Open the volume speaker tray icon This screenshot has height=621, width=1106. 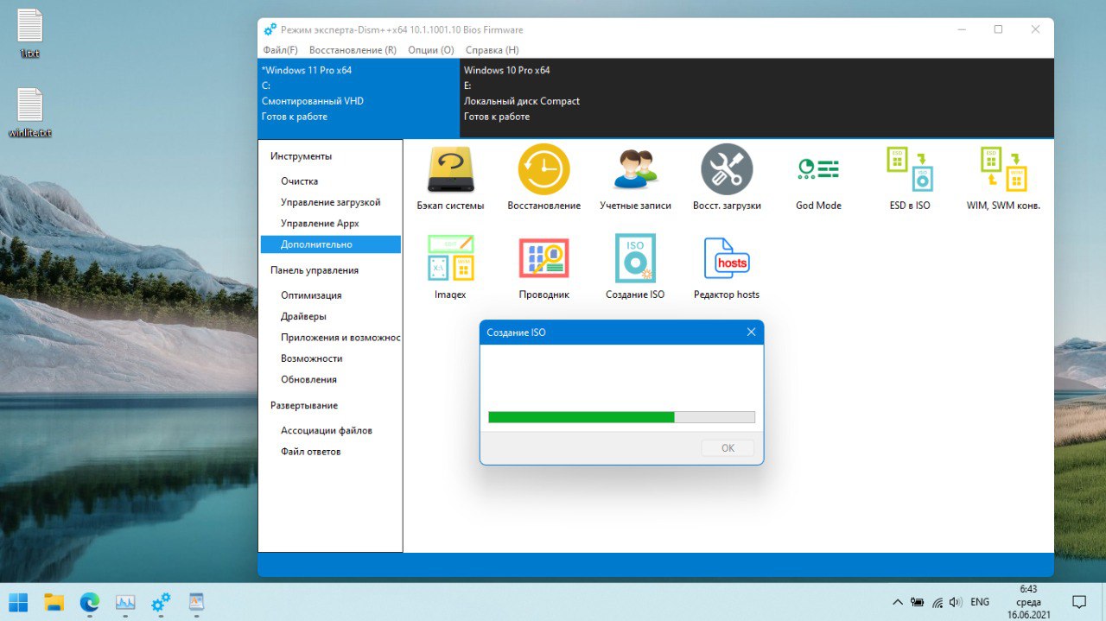click(956, 602)
